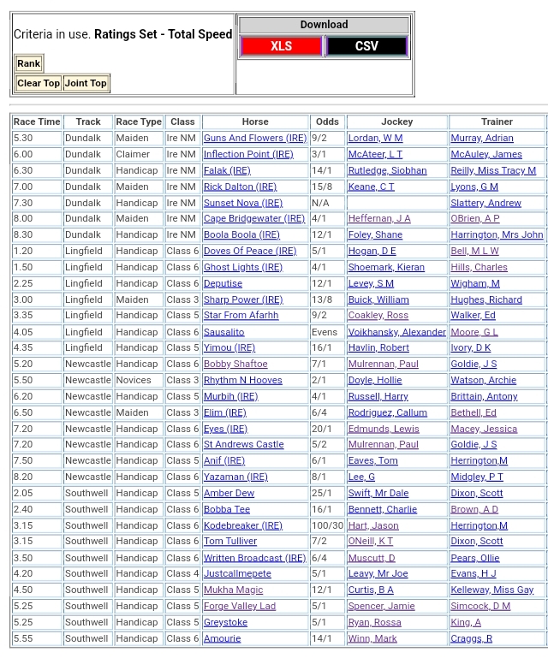Screen dimensions: 548x658
Task: View Rhythm N Hooves horse entry
Action: coord(242,380)
